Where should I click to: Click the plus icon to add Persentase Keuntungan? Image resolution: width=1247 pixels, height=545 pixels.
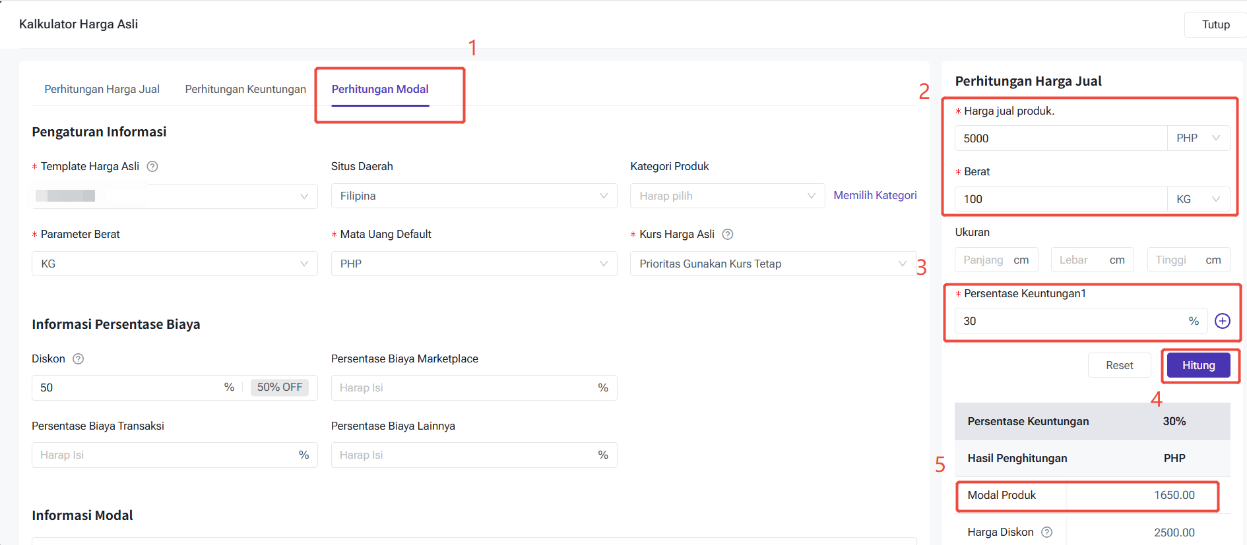pos(1222,321)
